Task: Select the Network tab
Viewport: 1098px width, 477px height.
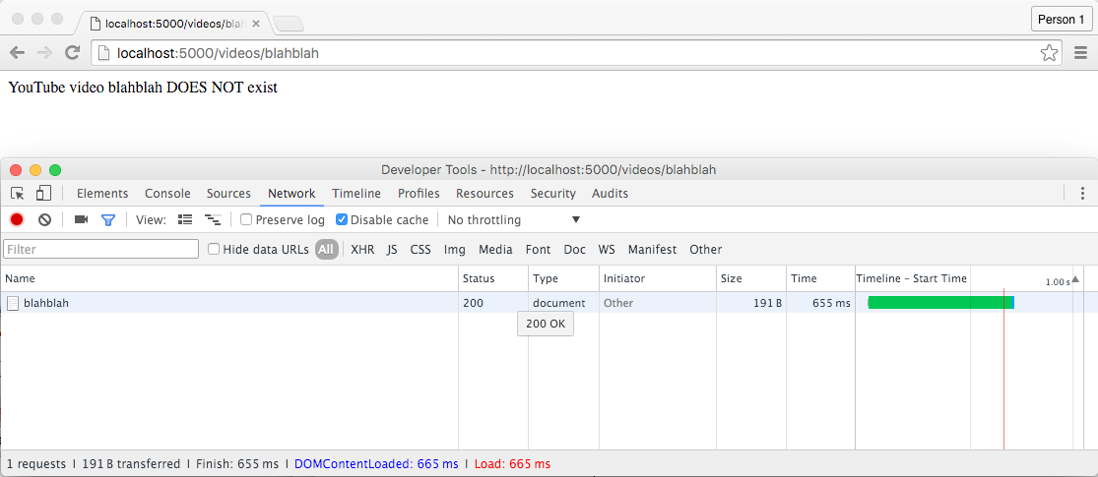Action: click(x=292, y=194)
